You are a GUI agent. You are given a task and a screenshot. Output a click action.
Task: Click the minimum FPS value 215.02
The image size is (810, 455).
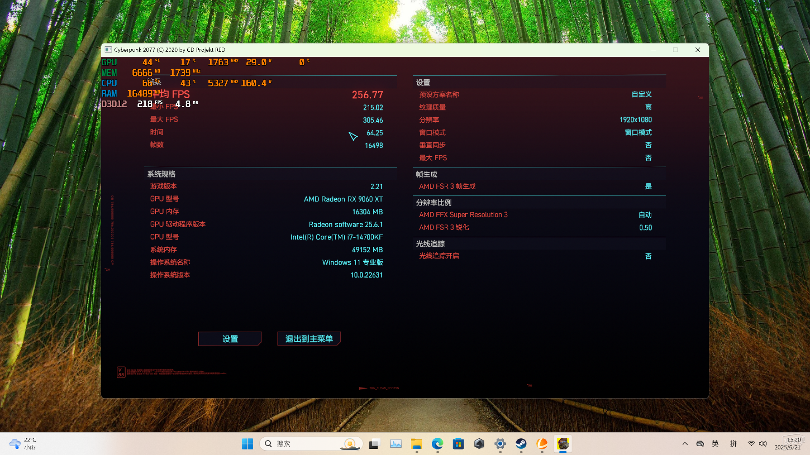coord(373,108)
